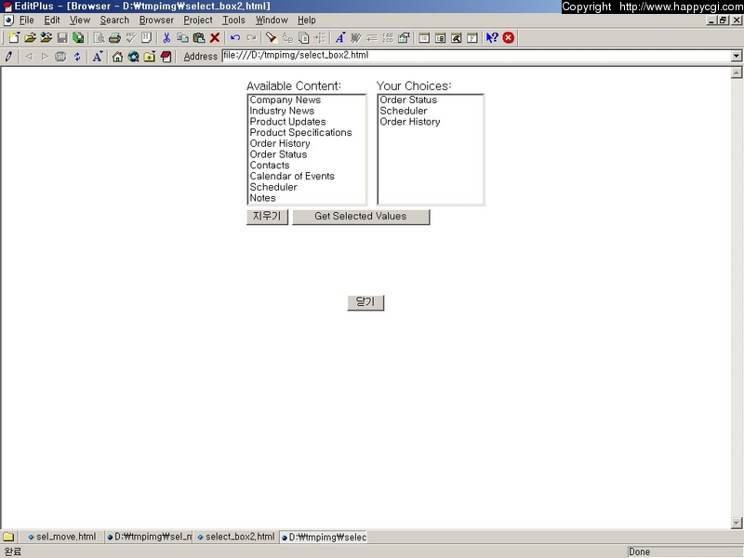This screenshot has height=558, width=744.
Task: Click the page scrollbar down arrow
Action: point(736,523)
